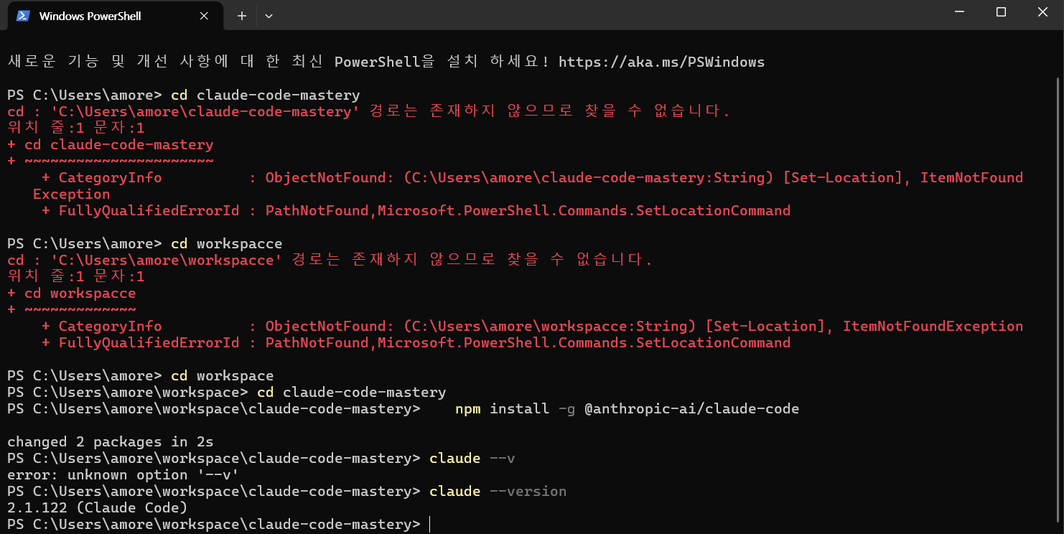1064x534 pixels.
Task: Click the error line '+ cd claude-code-mastery'
Action: click(111, 144)
